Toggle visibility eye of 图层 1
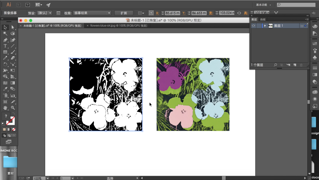The height and width of the screenshot is (180, 319). point(253,26)
